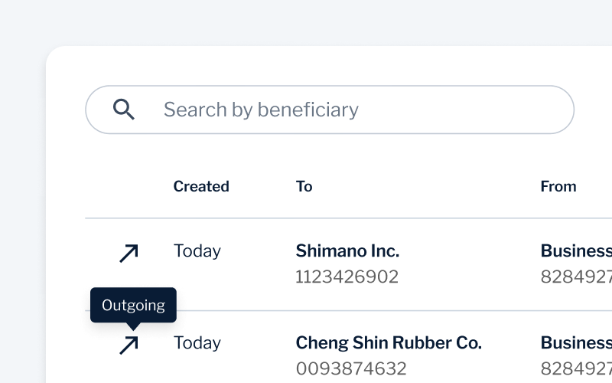
Task: Click the To column header
Action: click(x=304, y=186)
